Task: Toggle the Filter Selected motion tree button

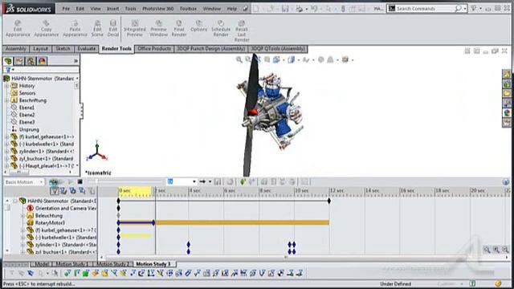Action: pos(82,191)
